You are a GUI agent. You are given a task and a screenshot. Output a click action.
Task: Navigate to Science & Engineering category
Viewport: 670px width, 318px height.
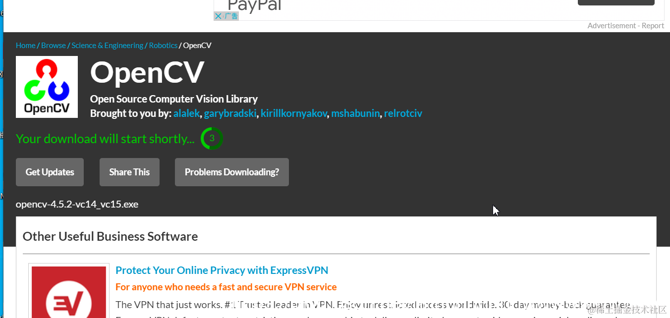(x=108, y=46)
